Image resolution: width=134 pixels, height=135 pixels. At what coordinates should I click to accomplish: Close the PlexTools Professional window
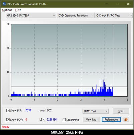pyautogui.click(x=128, y=4)
